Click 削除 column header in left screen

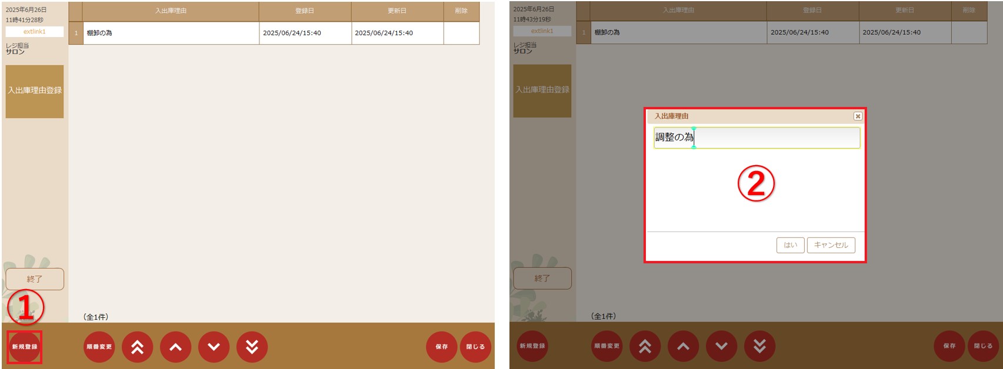click(x=462, y=11)
